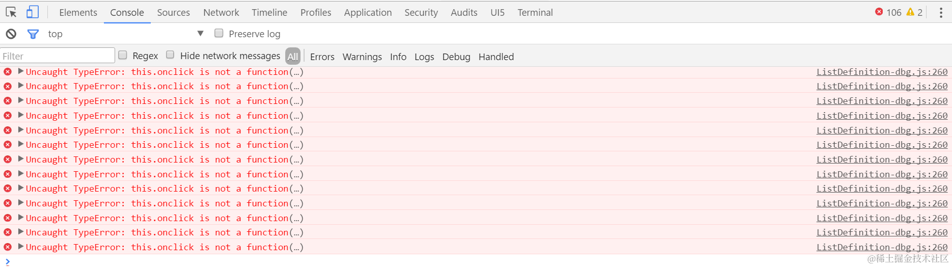Open the three-dot DevTools menu

[941, 13]
